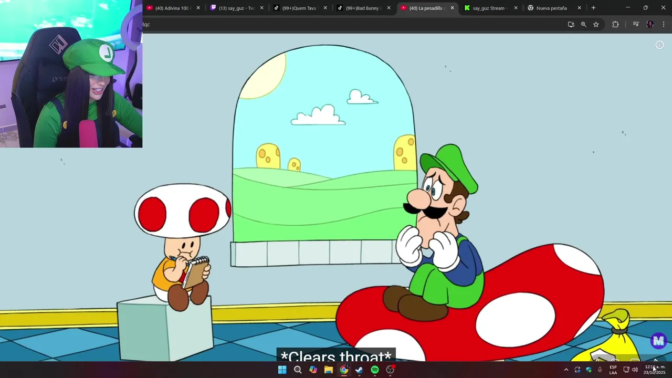This screenshot has height=378, width=672.
Task: Click the microphone tray icon
Action: click(x=600, y=370)
